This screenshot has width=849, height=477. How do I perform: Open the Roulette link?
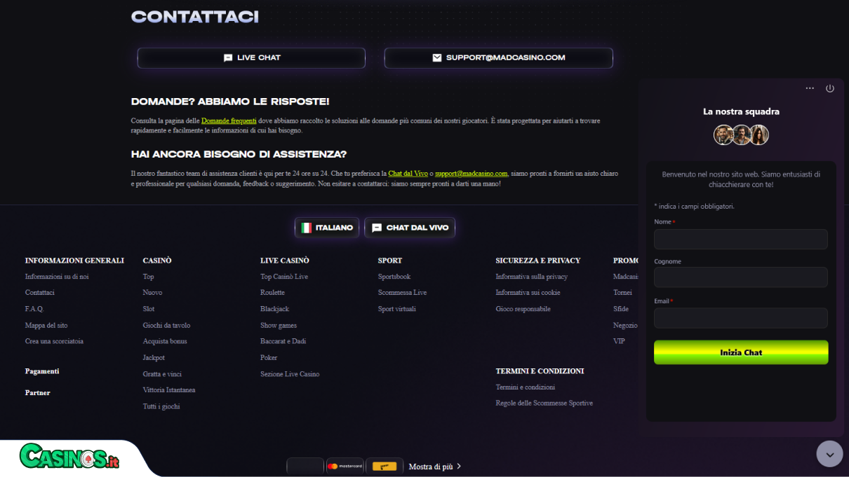point(272,293)
